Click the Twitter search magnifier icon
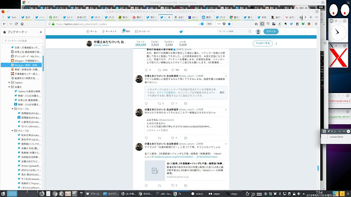351x197 pixels. point(250,32)
